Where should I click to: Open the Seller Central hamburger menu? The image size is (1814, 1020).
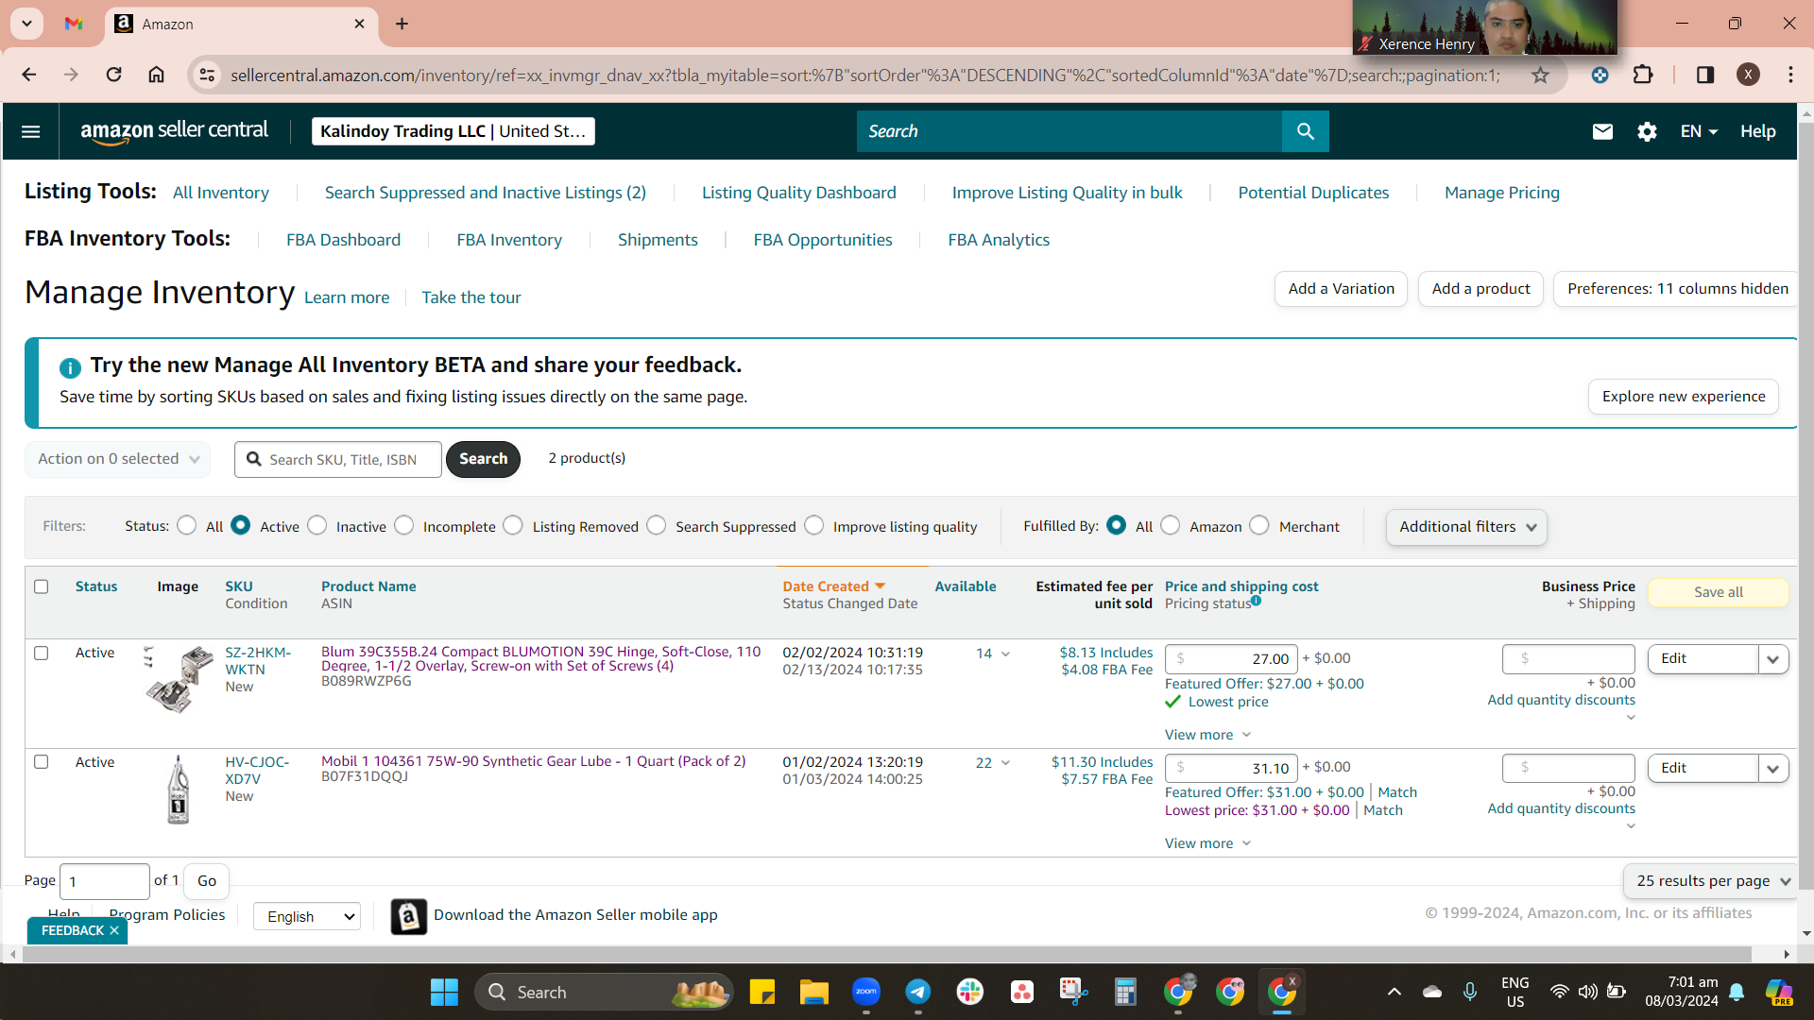(30, 131)
